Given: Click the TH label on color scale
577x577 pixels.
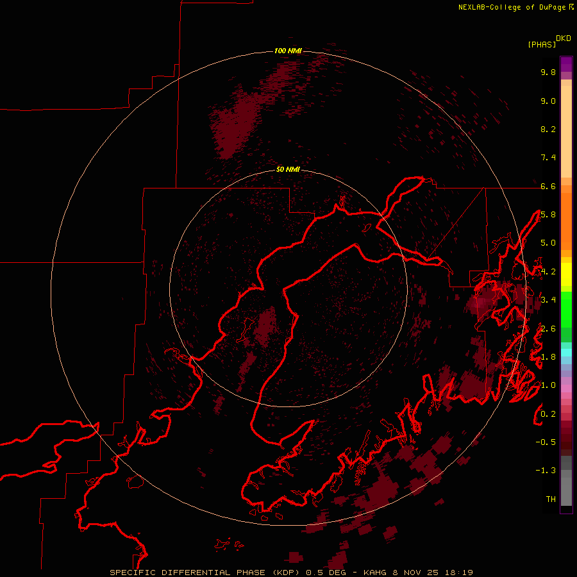Looking at the screenshot, I should click(x=551, y=499).
